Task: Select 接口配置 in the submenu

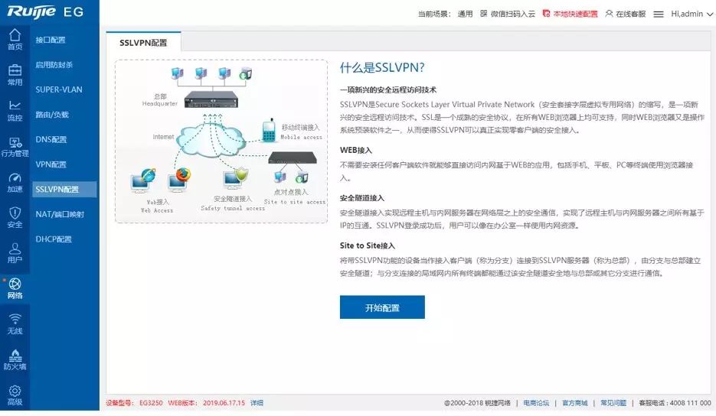Action: (x=51, y=40)
